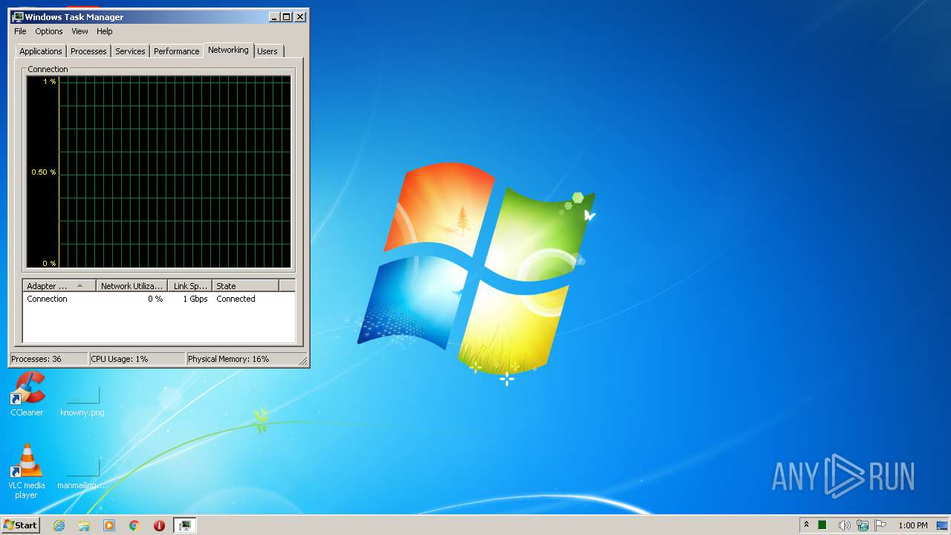Click the 'Processes: 36' status entry
The height and width of the screenshot is (535, 951).
pos(49,359)
